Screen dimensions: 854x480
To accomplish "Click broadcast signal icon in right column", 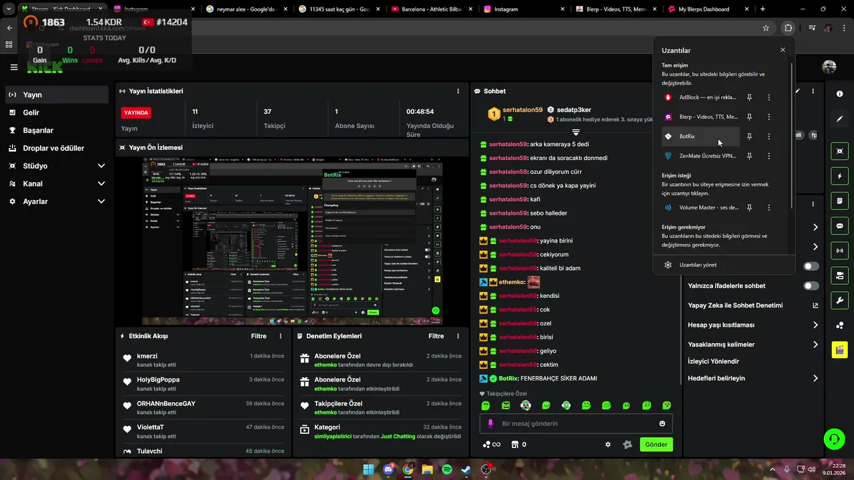I will point(840,251).
